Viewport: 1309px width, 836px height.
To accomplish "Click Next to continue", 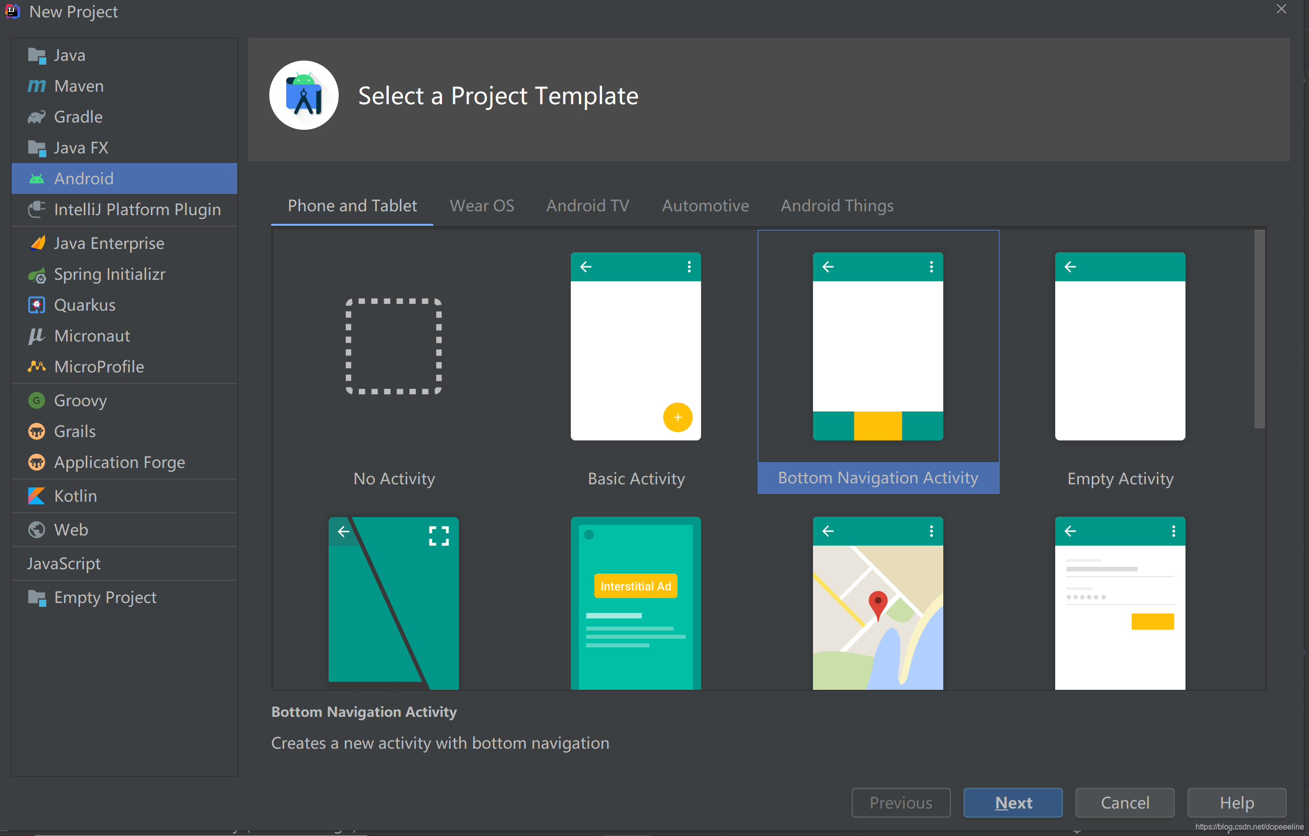I will click(x=1013, y=803).
